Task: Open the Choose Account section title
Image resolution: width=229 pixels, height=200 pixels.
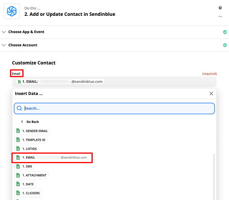Action: [x=23, y=45]
